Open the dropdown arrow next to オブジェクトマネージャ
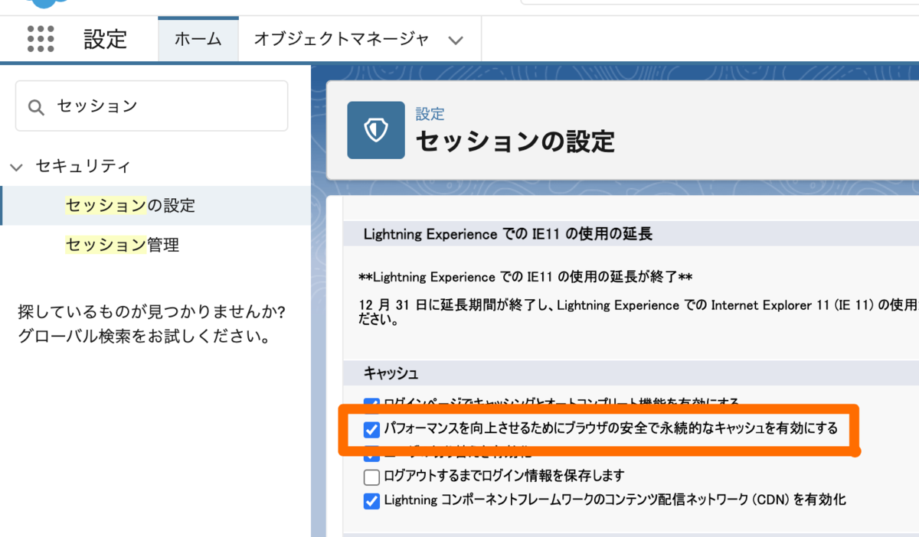 (x=456, y=40)
